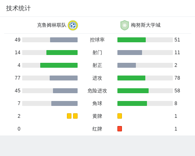The width and height of the screenshot is (195, 156).
Task: Click the 黄牌 stat label
Action: click(x=97, y=116)
